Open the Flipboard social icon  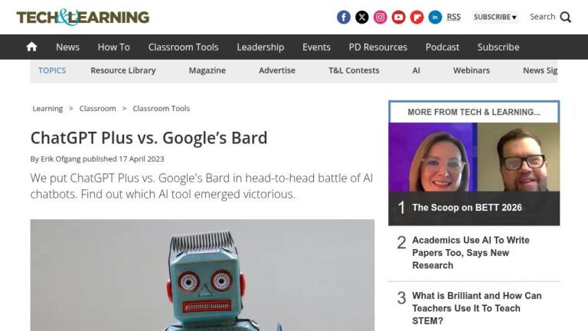point(416,18)
